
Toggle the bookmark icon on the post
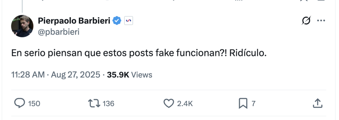pos(243,103)
